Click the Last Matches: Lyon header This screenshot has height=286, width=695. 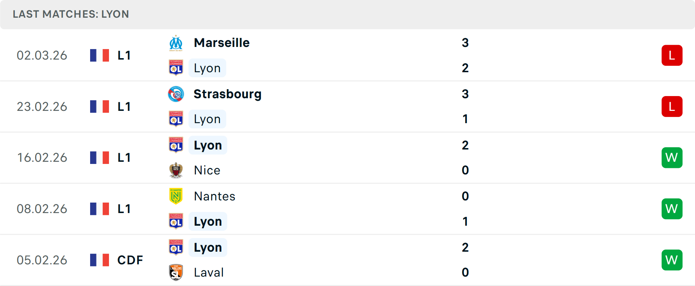(71, 14)
